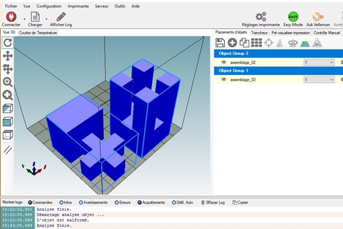Click the zoom magnifier tool
Screen dimensions: 343x229
coord(8,82)
